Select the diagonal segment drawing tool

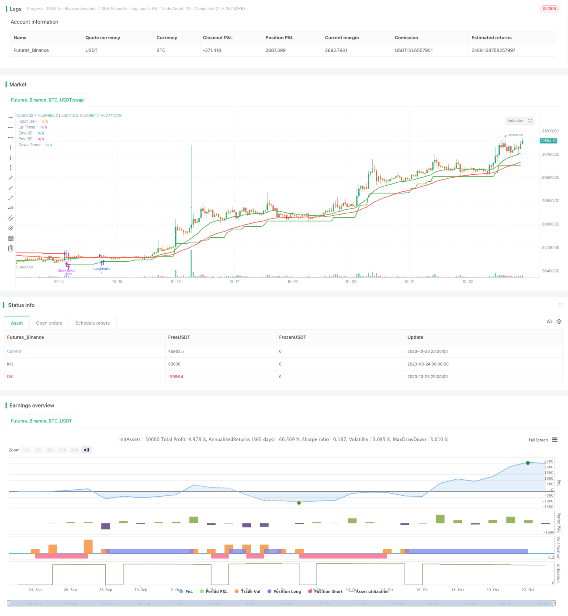[10, 198]
